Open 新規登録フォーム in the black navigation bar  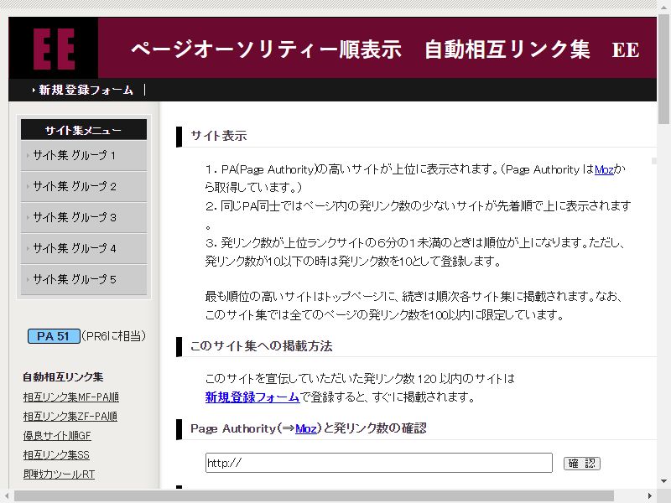pyautogui.click(x=86, y=90)
